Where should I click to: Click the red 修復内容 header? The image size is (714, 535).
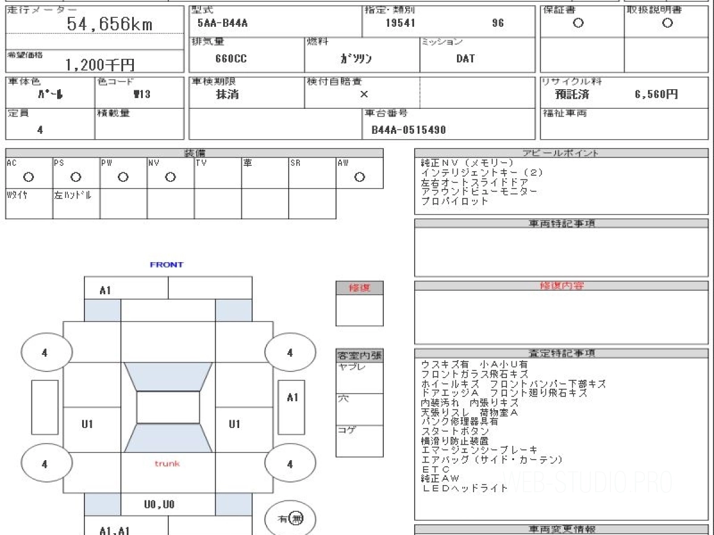[x=561, y=285]
